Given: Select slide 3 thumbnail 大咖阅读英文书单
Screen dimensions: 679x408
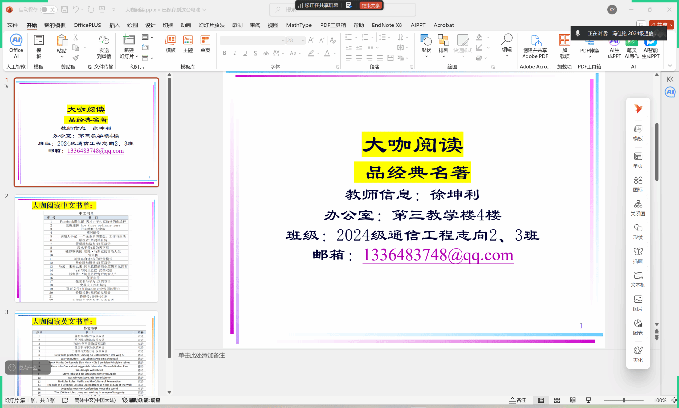Looking at the screenshot, I should (x=86, y=353).
